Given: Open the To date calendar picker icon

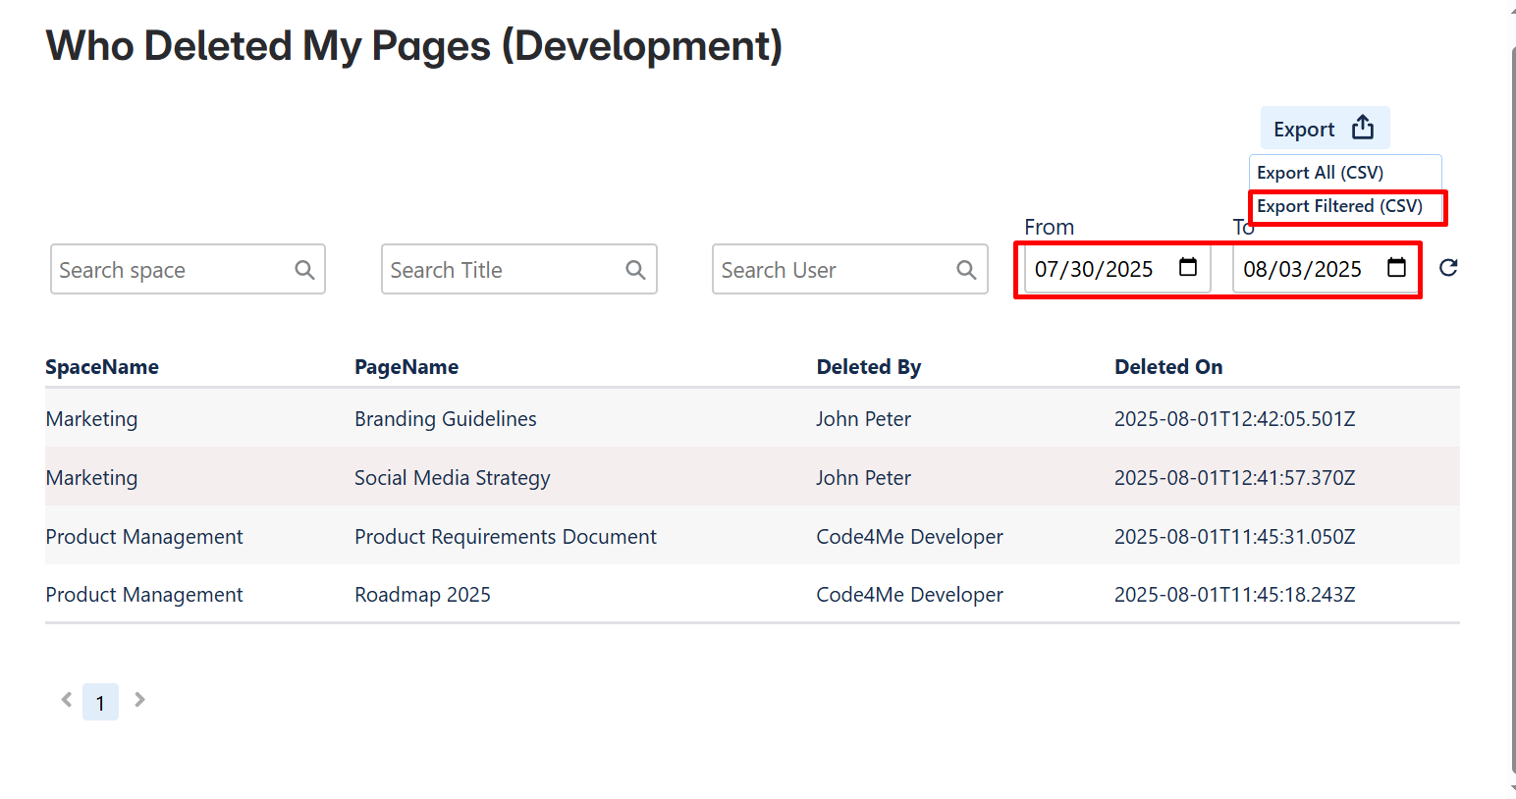Looking at the screenshot, I should (x=1396, y=268).
